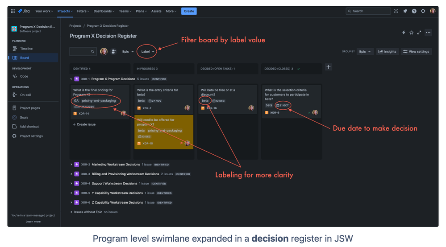Filter by the assignee avatar in the toolbar

(104, 51)
